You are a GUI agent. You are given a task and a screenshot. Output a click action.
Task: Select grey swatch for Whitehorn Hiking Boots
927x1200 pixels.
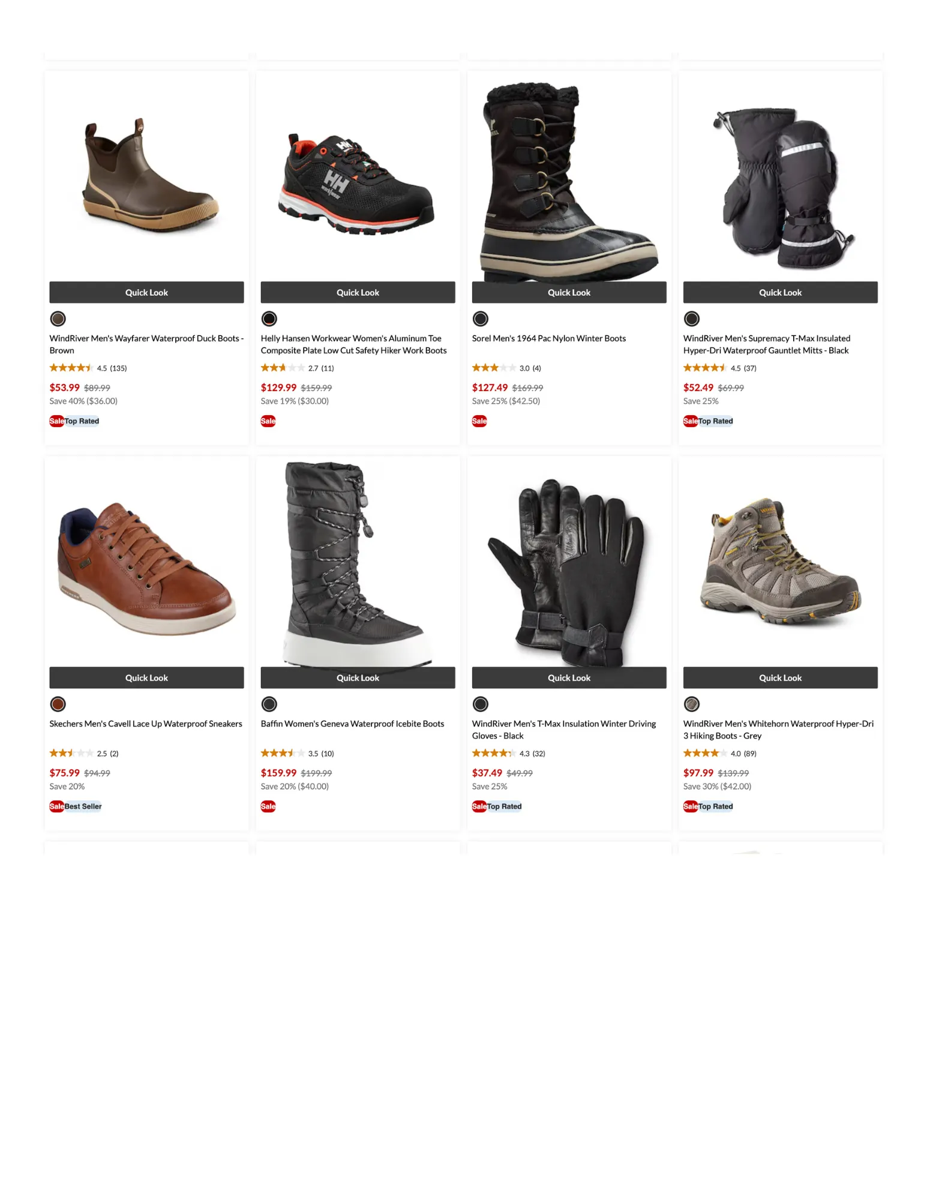pyautogui.click(x=692, y=704)
